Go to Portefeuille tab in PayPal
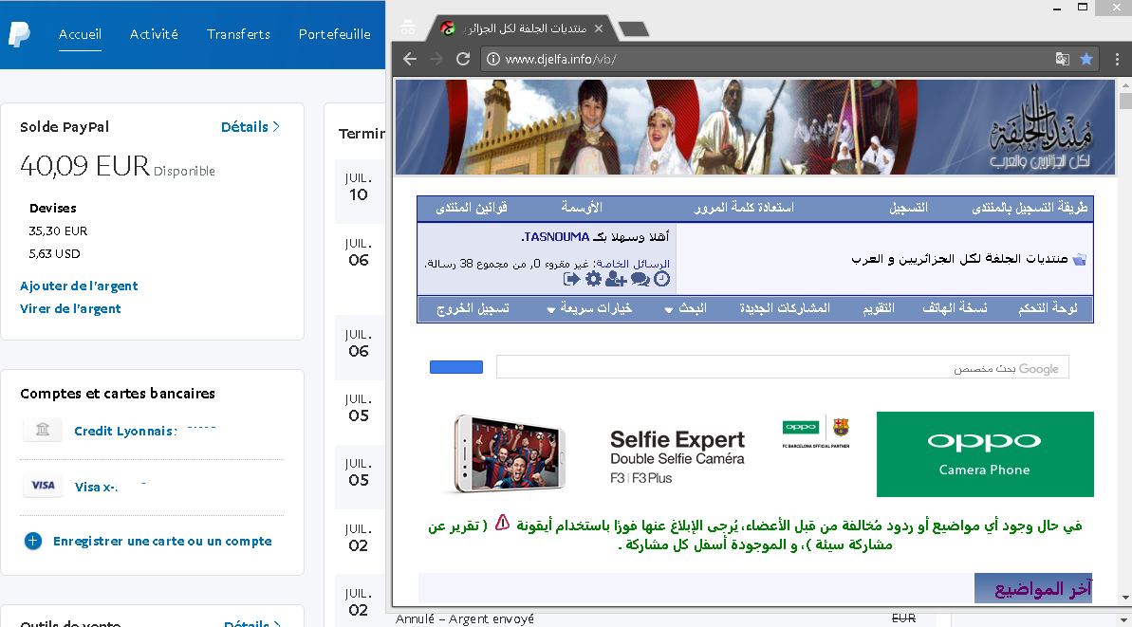1132x627 pixels. click(335, 34)
